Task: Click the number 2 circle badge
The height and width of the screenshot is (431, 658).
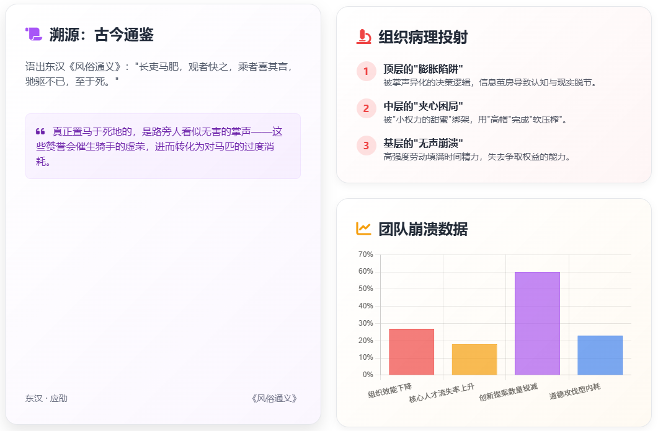Action: [x=366, y=108]
